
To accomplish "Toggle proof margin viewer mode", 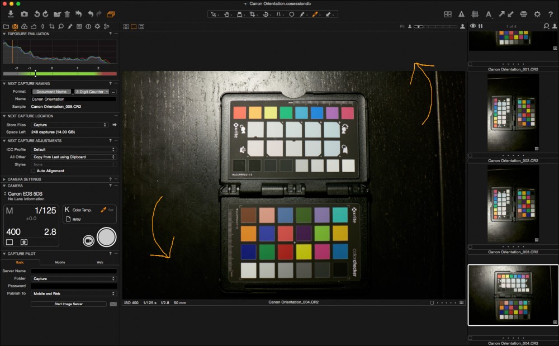I will pos(141,26).
